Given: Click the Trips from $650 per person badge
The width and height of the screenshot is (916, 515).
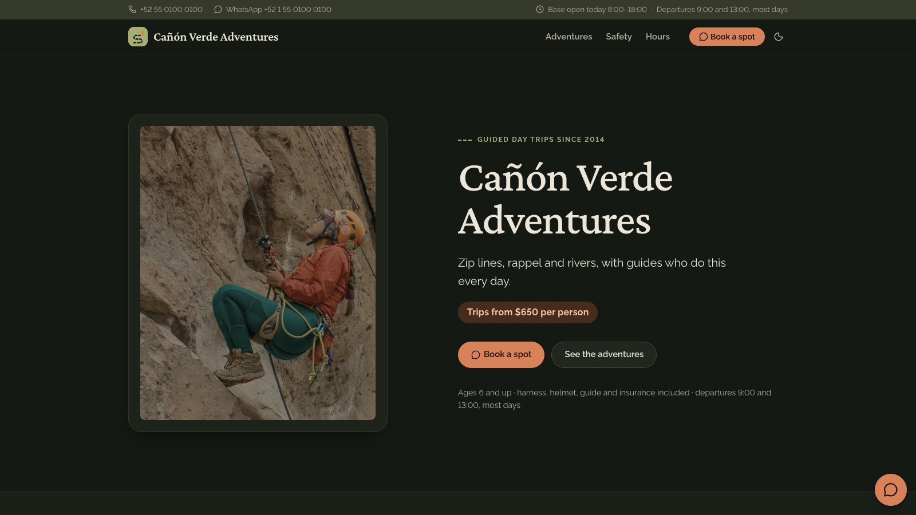Looking at the screenshot, I should (528, 312).
